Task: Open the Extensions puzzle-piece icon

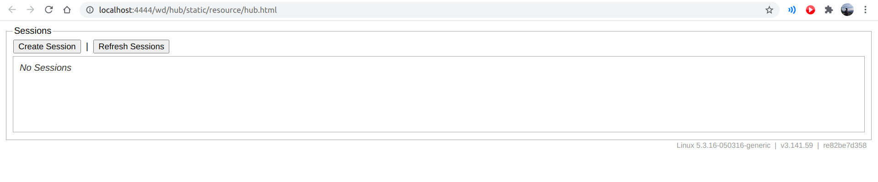Action: [829, 10]
